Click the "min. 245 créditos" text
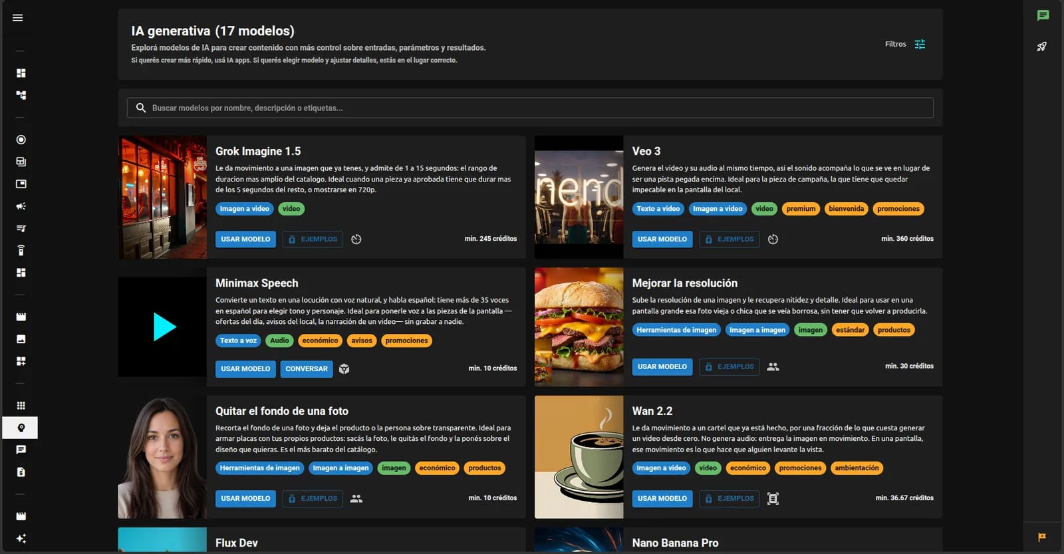Screen dimensions: 1064x554 point(491,239)
